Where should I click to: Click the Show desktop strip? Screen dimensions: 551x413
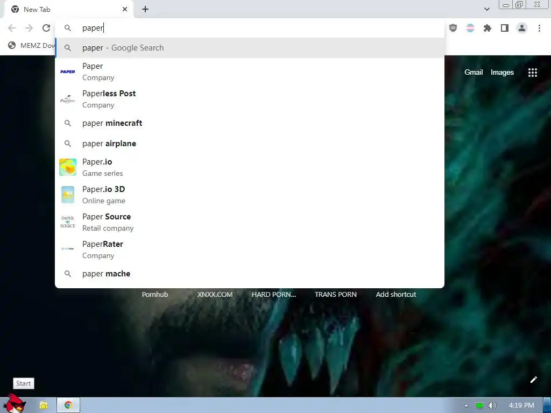coord(547,405)
